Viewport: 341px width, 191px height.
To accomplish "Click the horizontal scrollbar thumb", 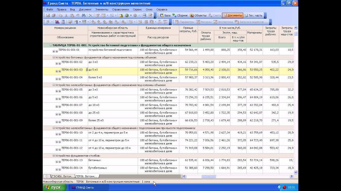I will click(x=209, y=176).
